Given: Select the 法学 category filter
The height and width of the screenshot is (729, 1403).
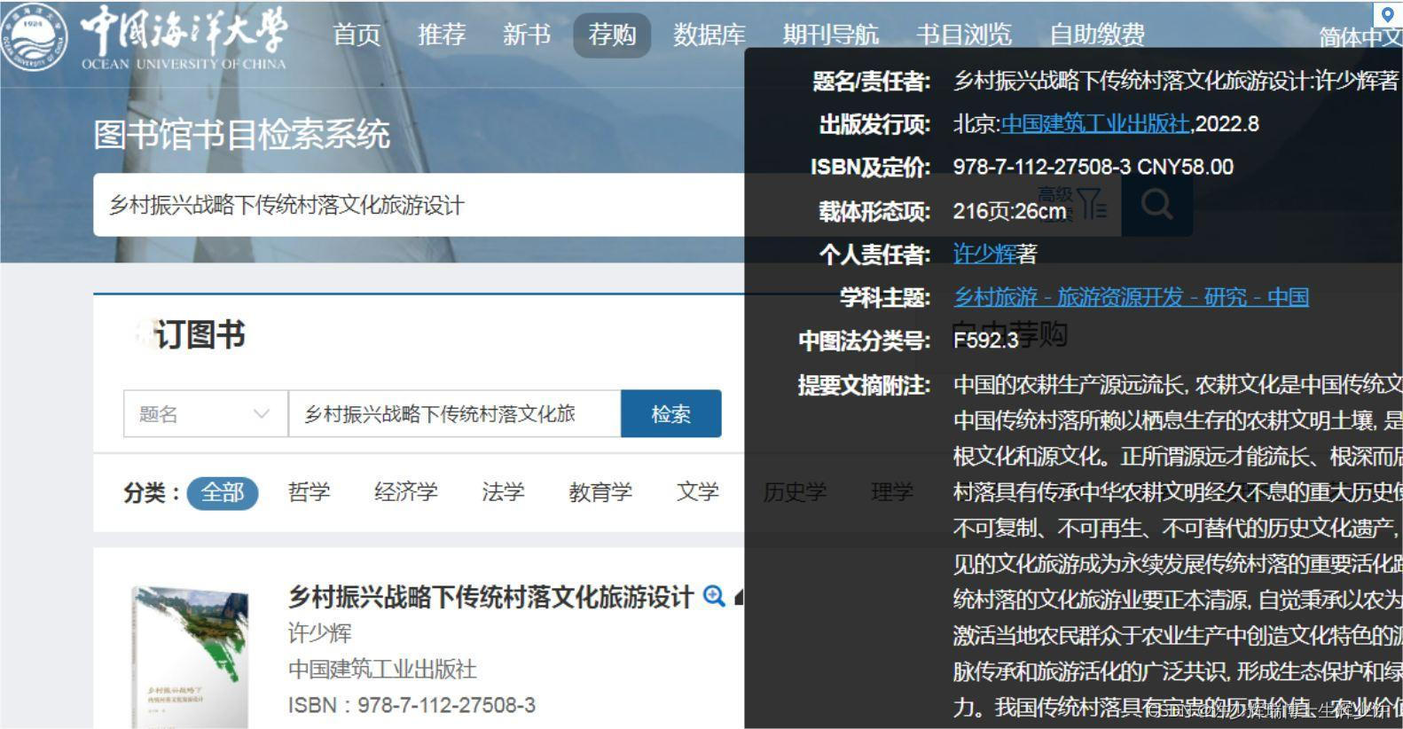Looking at the screenshot, I should 503,492.
